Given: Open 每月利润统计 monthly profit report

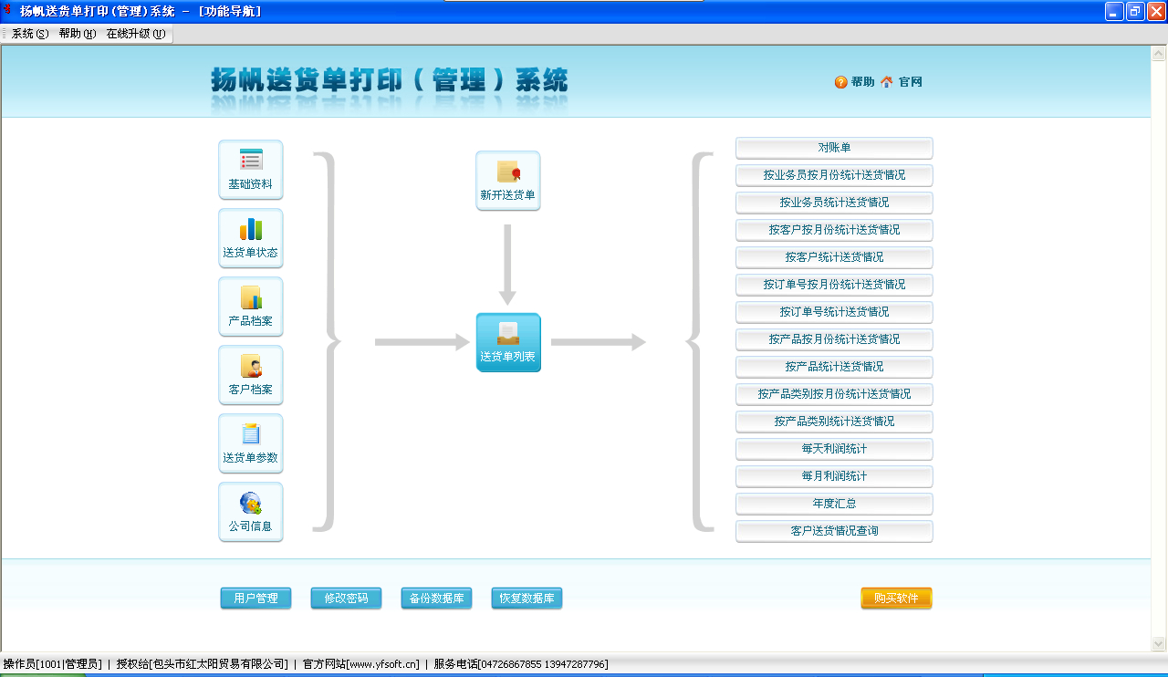Looking at the screenshot, I should point(834,476).
